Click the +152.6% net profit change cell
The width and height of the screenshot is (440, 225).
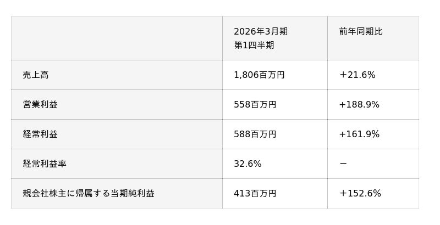tap(360, 194)
